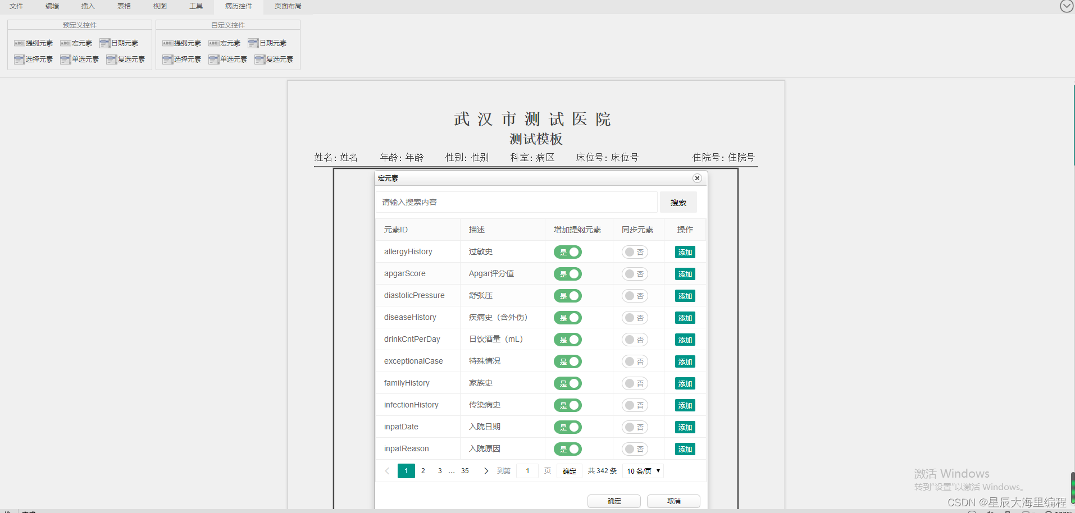Enable 同步元素 for exceptionalCase
The width and height of the screenshot is (1075, 513).
[x=635, y=361]
